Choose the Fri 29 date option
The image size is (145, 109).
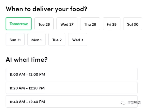click(x=111, y=24)
